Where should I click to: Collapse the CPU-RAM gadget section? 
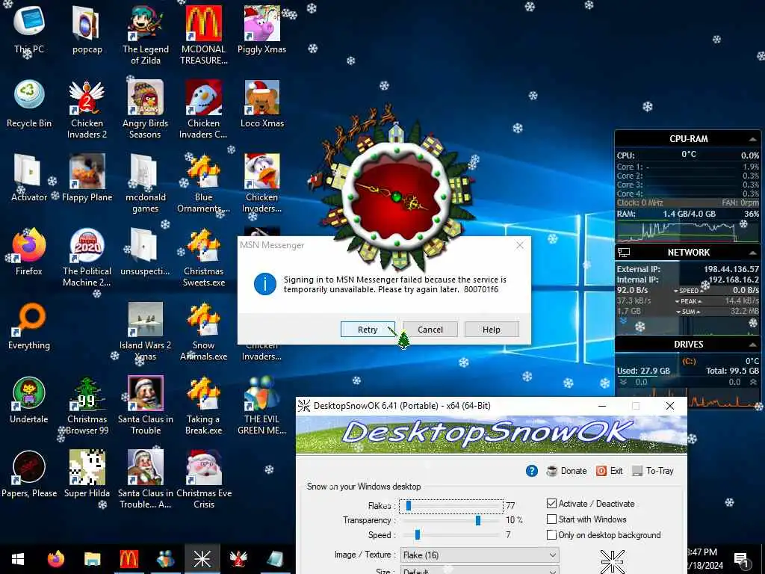[752, 139]
